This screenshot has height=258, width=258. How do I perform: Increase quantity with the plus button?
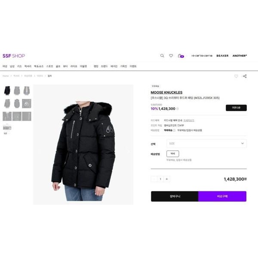[x=167, y=179]
